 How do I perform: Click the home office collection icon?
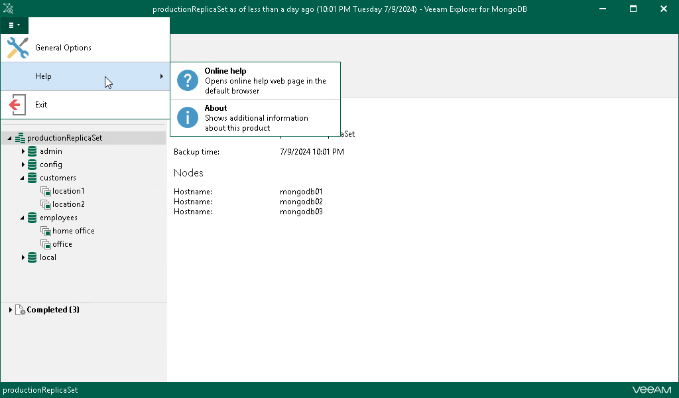[x=46, y=232]
